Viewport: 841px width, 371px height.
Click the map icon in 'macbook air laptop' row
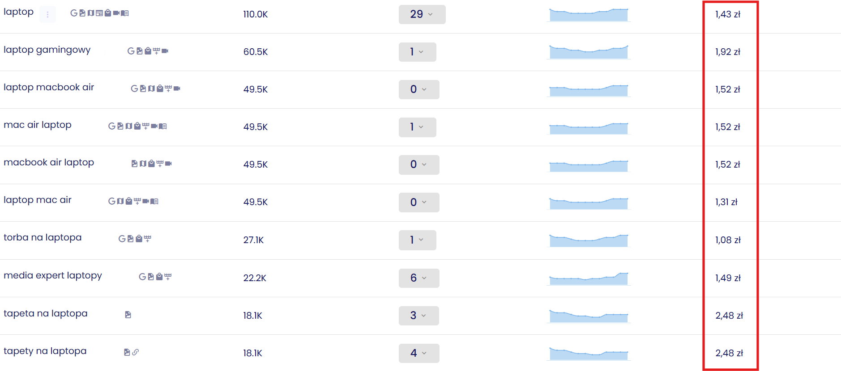point(143,164)
